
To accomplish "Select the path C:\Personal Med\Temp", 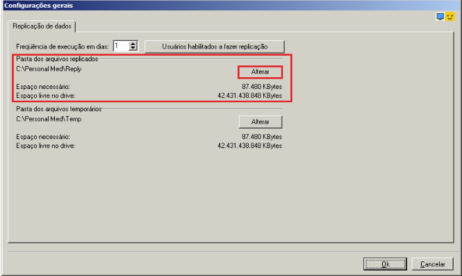I will pos(49,119).
